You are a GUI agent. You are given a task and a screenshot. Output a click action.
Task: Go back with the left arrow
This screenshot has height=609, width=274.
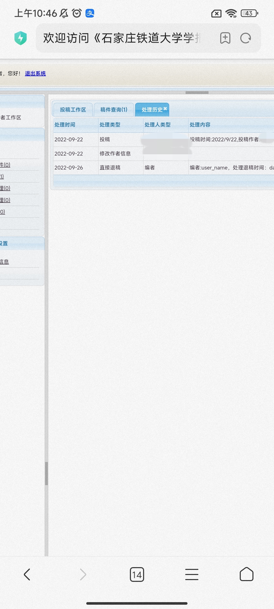click(x=27, y=574)
